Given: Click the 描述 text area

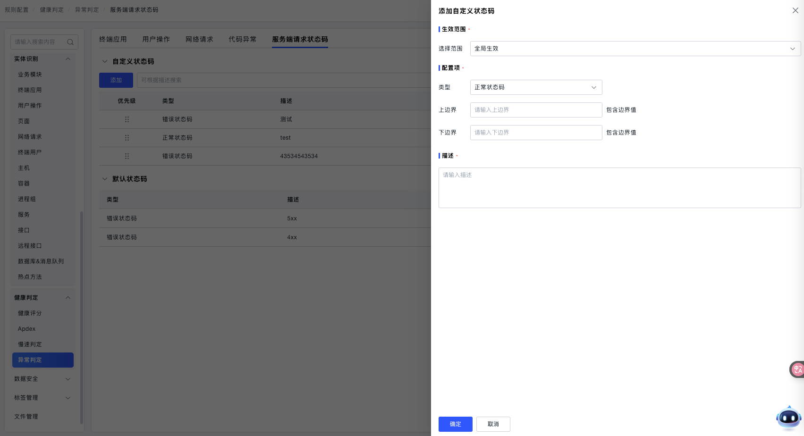Looking at the screenshot, I should (619, 188).
